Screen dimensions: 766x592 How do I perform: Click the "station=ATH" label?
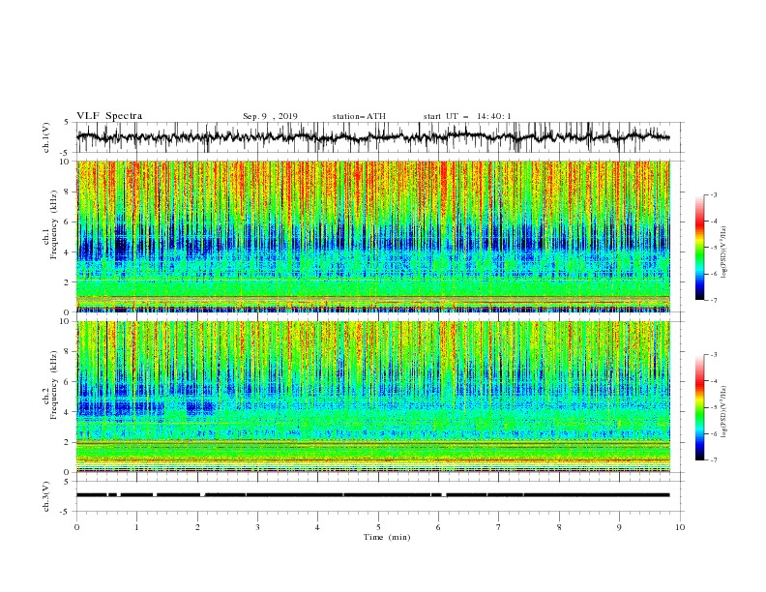click(359, 116)
